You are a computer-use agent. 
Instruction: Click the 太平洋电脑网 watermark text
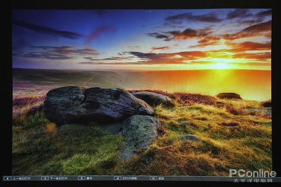252,179
